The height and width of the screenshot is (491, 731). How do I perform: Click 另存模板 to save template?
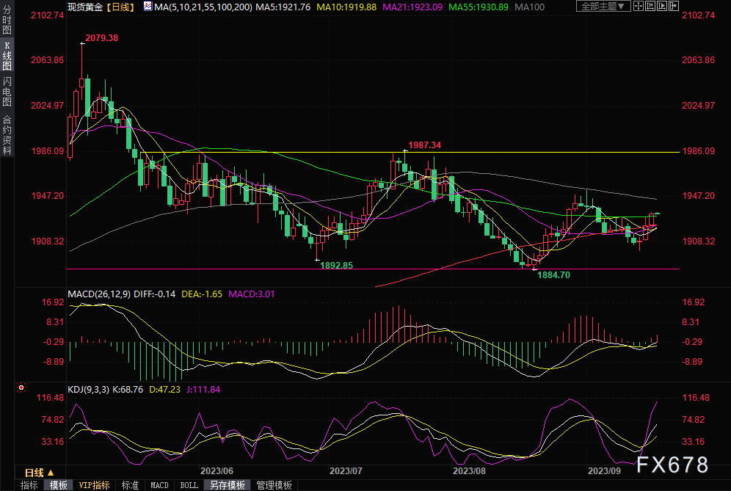(x=227, y=485)
